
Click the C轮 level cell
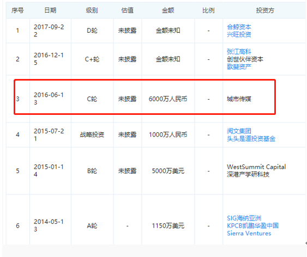point(92,99)
